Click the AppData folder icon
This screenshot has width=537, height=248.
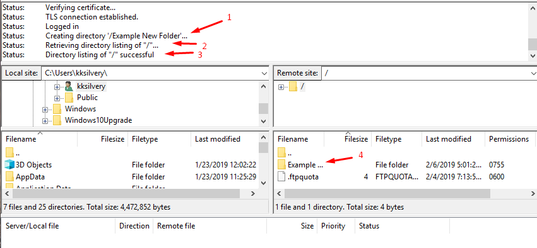[9, 177]
